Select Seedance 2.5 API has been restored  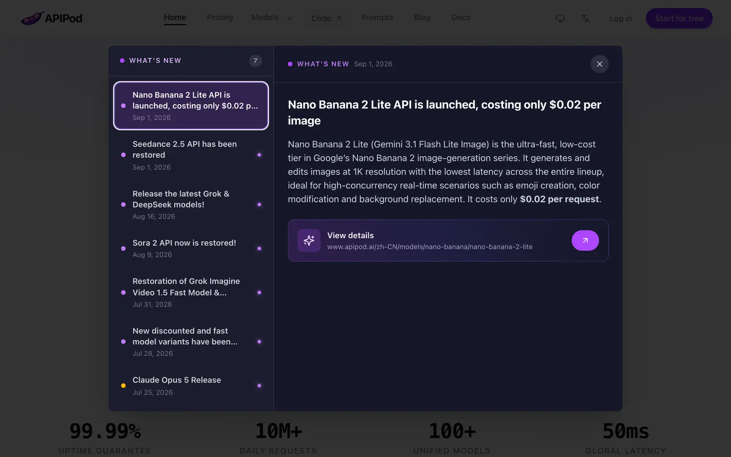[x=191, y=155]
